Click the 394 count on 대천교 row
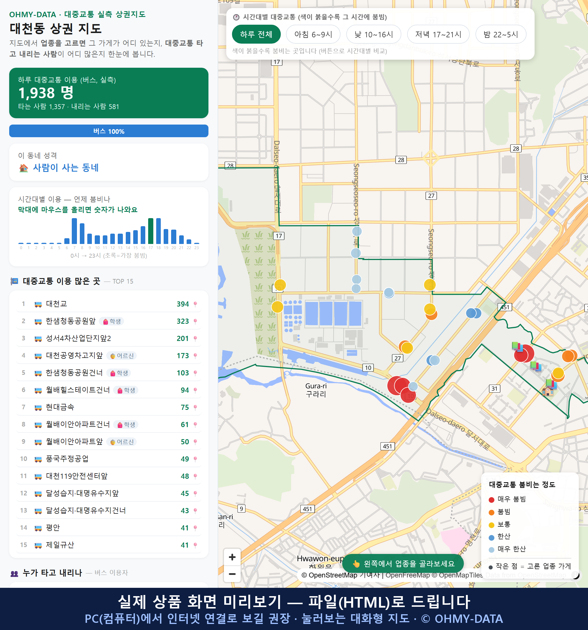The image size is (588, 630). (x=183, y=304)
